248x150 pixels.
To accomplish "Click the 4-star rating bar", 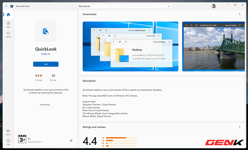I will (121, 140).
